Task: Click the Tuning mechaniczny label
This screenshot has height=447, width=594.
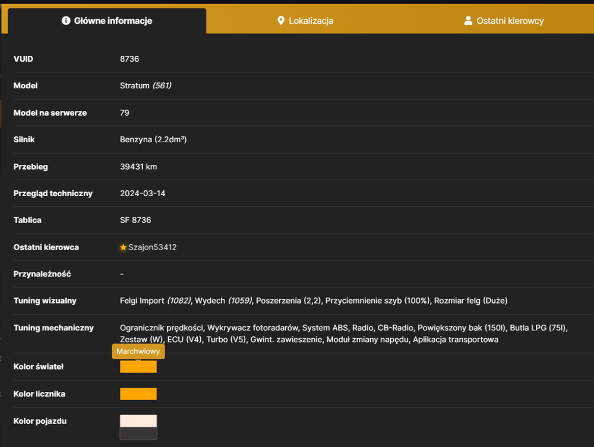Action: pos(53,328)
